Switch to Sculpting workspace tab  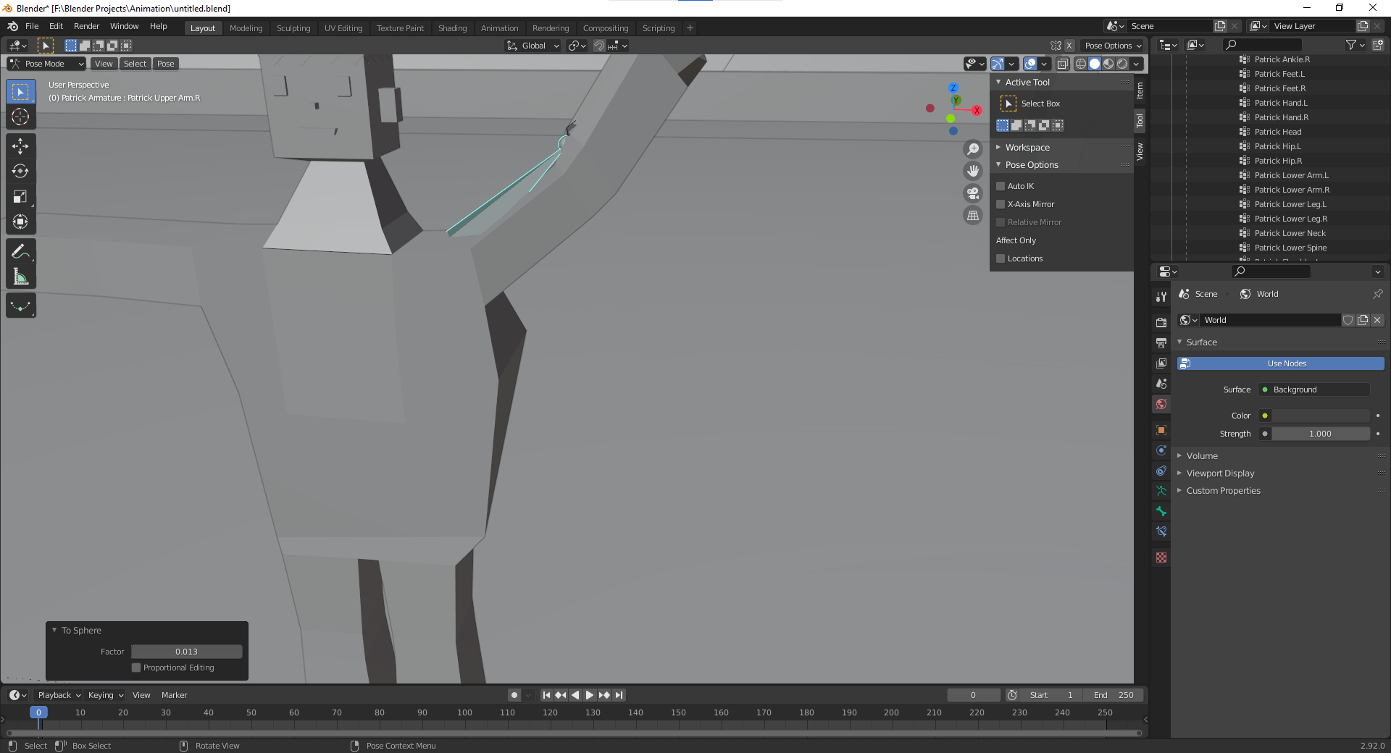tap(293, 28)
